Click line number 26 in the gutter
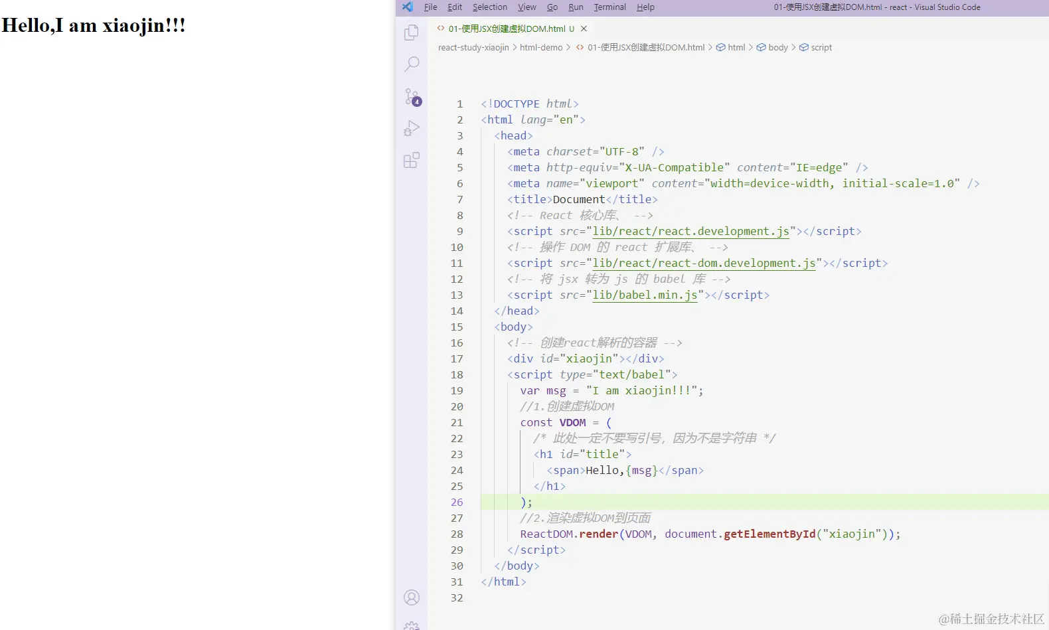 (x=457, y=502)
